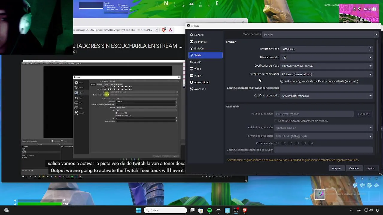The image size is (383, 215).
Task: Open the General settings section
Action: 205,35
